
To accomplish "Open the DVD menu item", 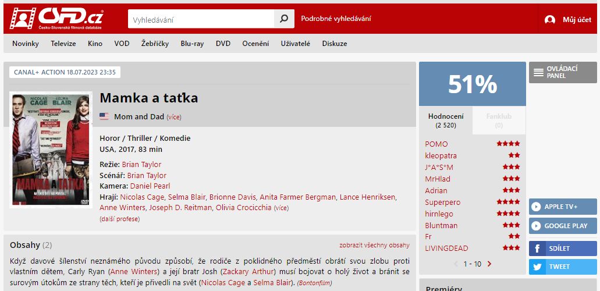I will pos(223,44).
